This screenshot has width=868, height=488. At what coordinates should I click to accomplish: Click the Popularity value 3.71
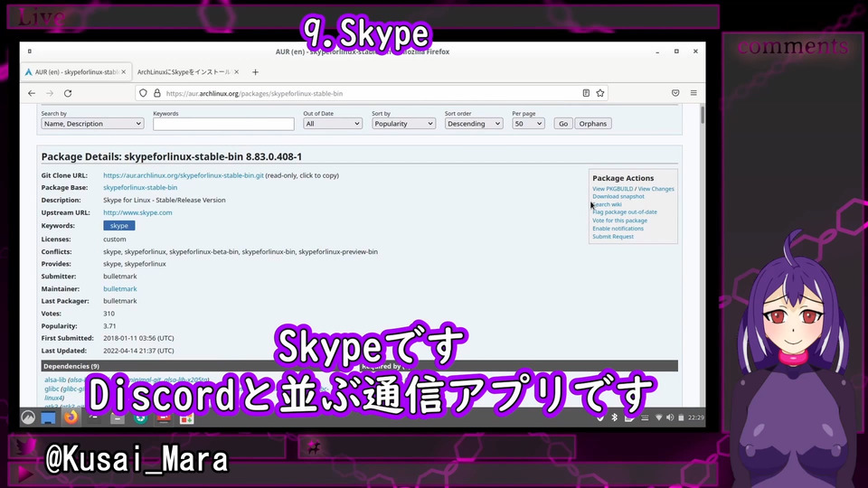pyautogui.click(x=109, y=326)
